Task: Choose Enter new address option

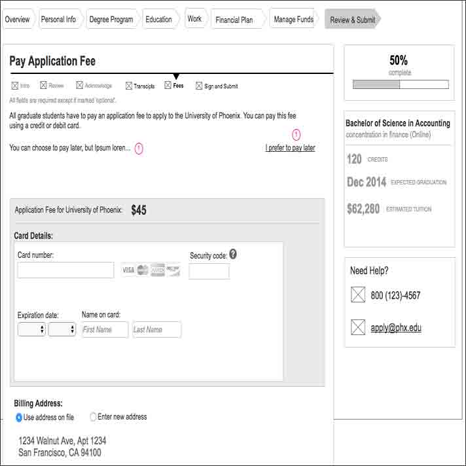Action: [93, 417]
